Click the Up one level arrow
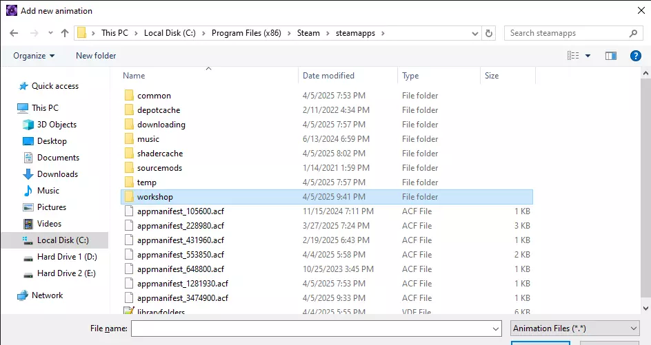This screenshot has height=345, width=651. [x=65, y=33]
